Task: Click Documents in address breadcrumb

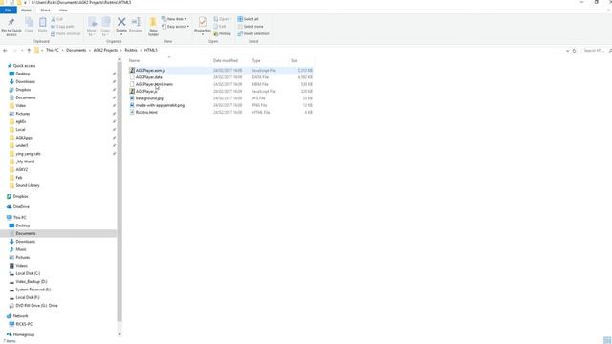Action: point(76,51)
